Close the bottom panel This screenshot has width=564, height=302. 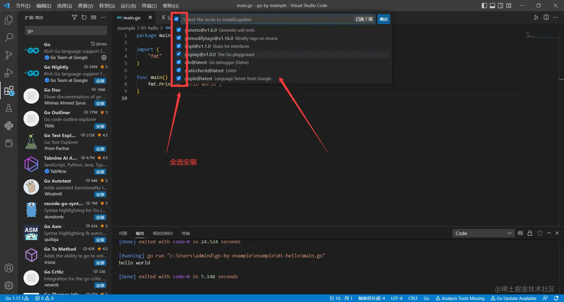(557, 233)
